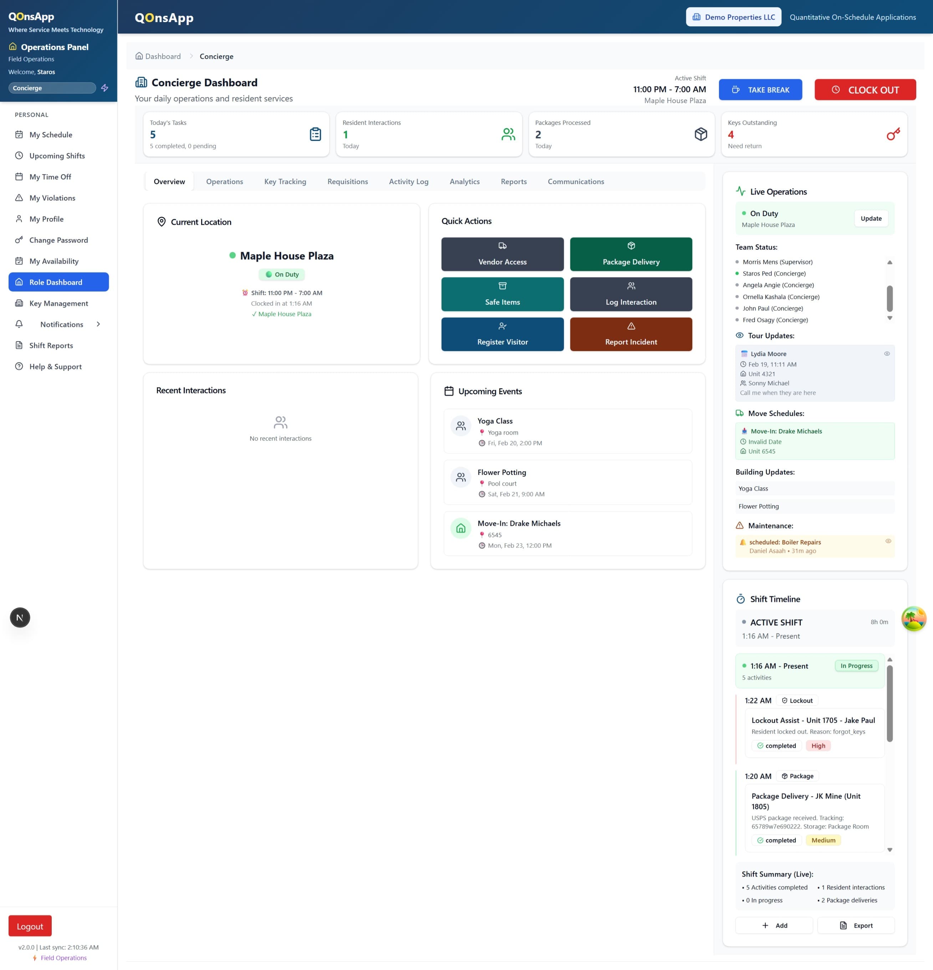This screenshot has height=970, width=933.
Task: Click the lightning bolt beside Concierge selector
Action: pos(105,88)
